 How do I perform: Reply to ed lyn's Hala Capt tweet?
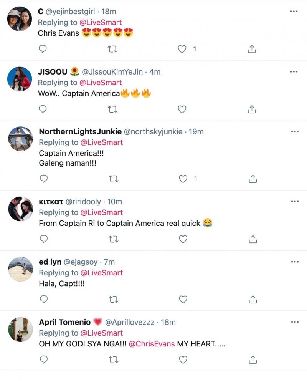(44, 299)
